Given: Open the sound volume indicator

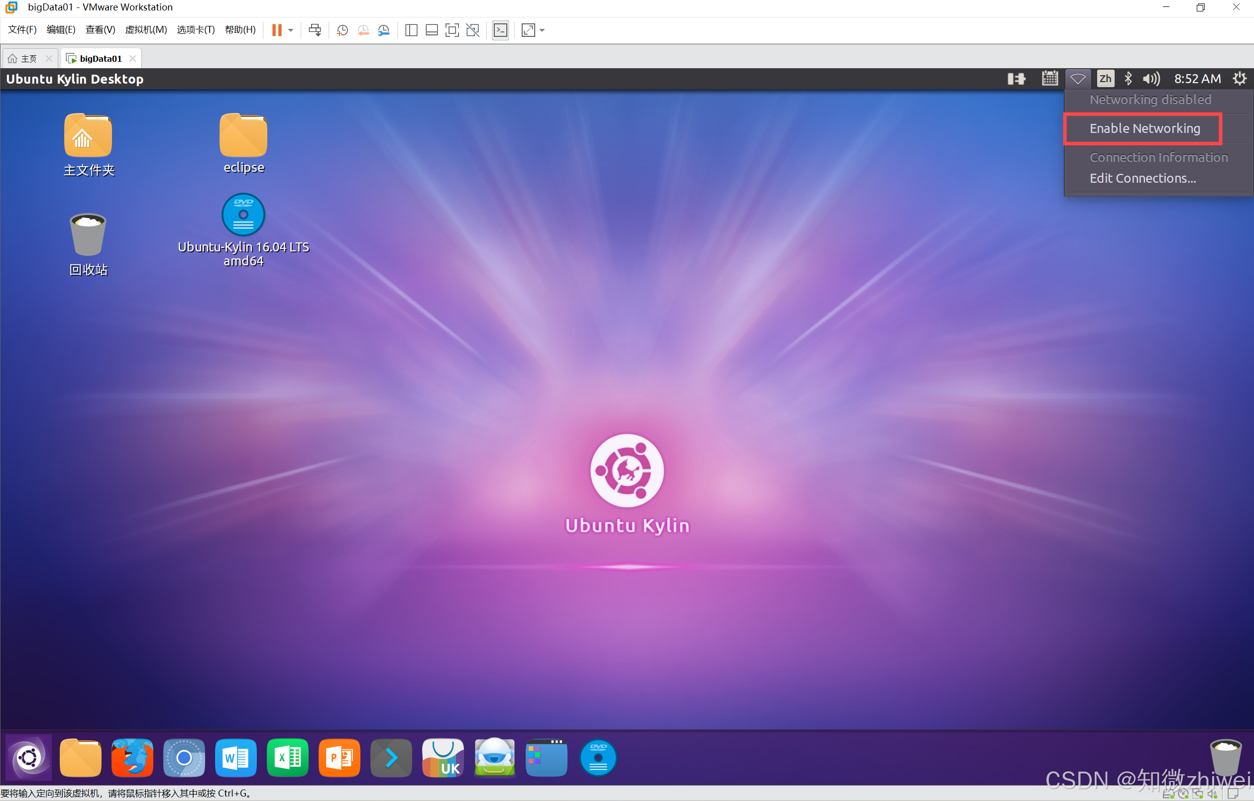Looking at the screenshot, I should tap(1151, 79).
